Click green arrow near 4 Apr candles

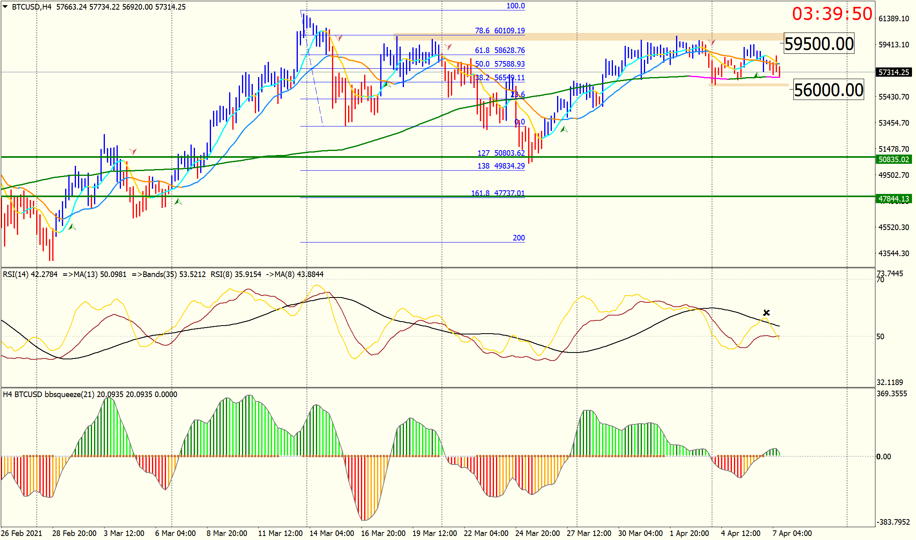point(756,75)
